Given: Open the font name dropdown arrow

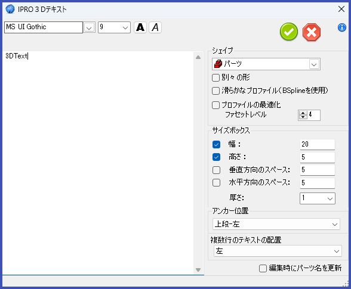Looking at the screenshot, I should (89, 27).
